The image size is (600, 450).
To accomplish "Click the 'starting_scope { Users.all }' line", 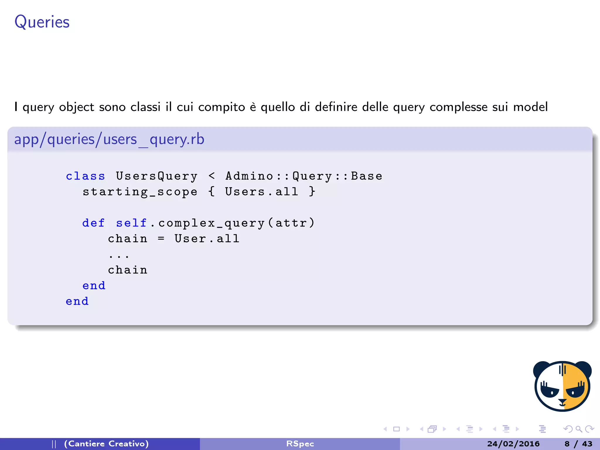I will (199, 192).
